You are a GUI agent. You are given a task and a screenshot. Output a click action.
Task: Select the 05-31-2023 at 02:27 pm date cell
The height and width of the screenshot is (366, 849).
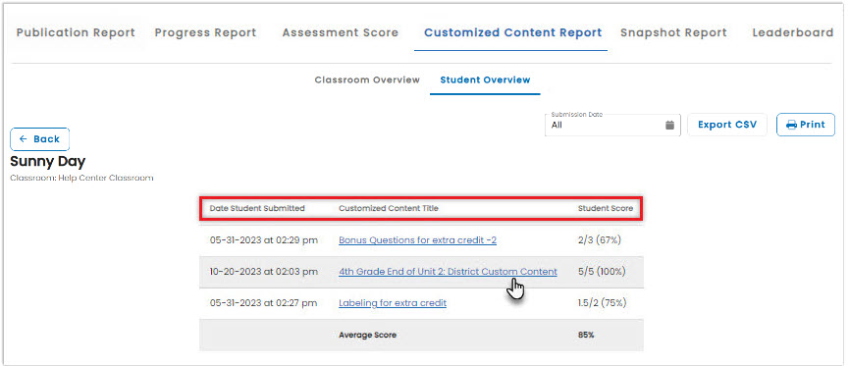[x=263, y=302]
